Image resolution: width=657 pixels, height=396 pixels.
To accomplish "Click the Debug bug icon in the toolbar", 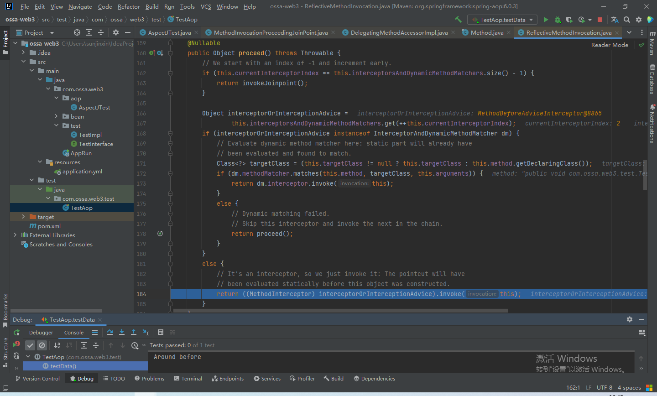I will pyautogui.click(x=558, y=20).
